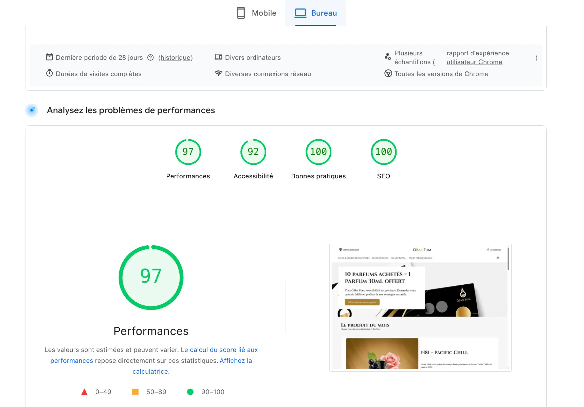Click the blue Lighthouse analysis icon
The image size is (584, 407).
[x=32, y=110]
